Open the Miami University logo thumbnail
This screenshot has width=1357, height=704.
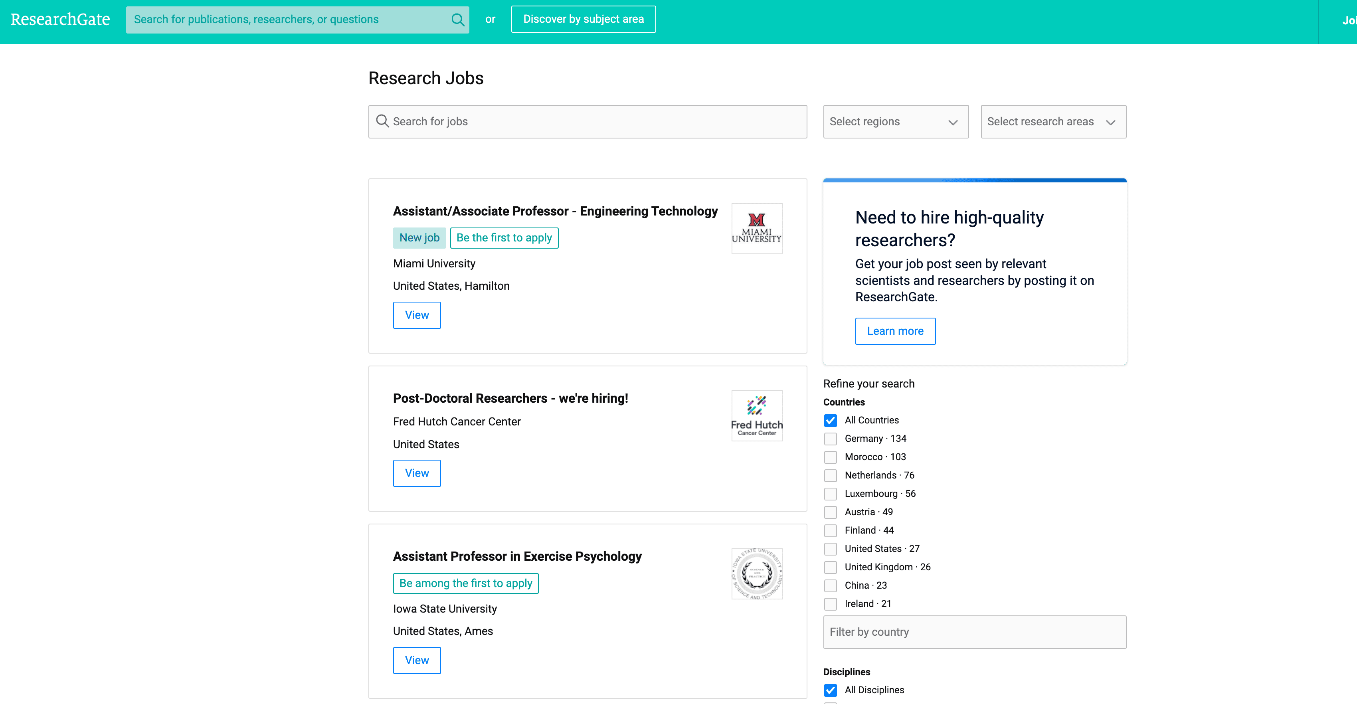coord(756,229)
